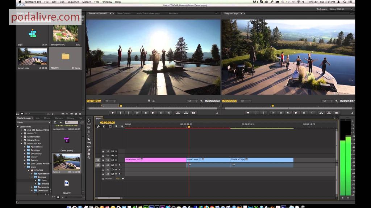Collapse the Macintosh HD node
The height and width of the screenshot is (208, 371).
pyautogui.click(x=21, y=143)
